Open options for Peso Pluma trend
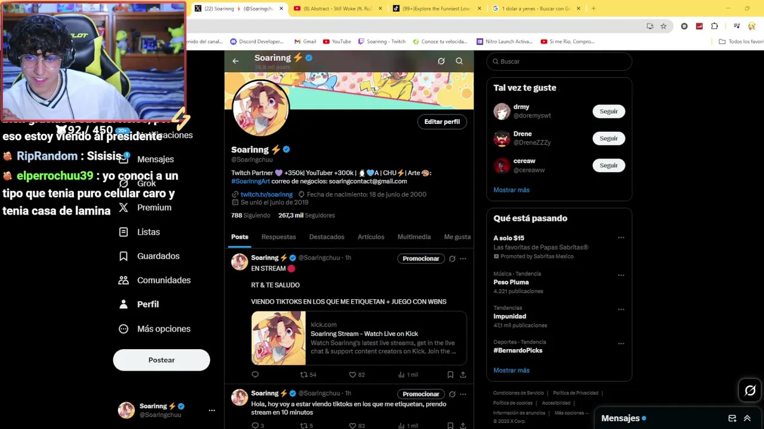Image resolution: width=764 pixels, height=429 pixels. [621, 275]
